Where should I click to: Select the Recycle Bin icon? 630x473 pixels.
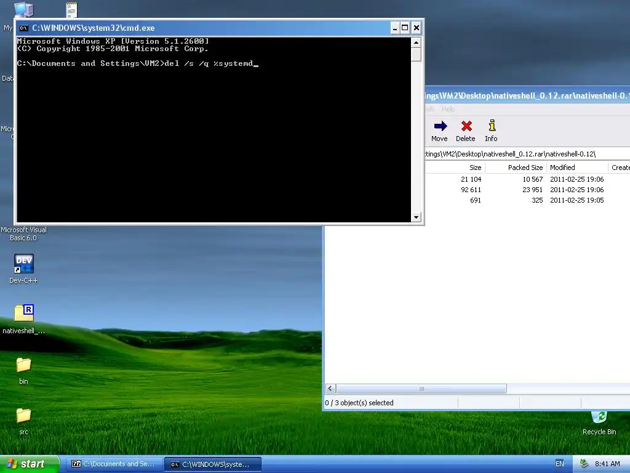[x=599, y=422]
